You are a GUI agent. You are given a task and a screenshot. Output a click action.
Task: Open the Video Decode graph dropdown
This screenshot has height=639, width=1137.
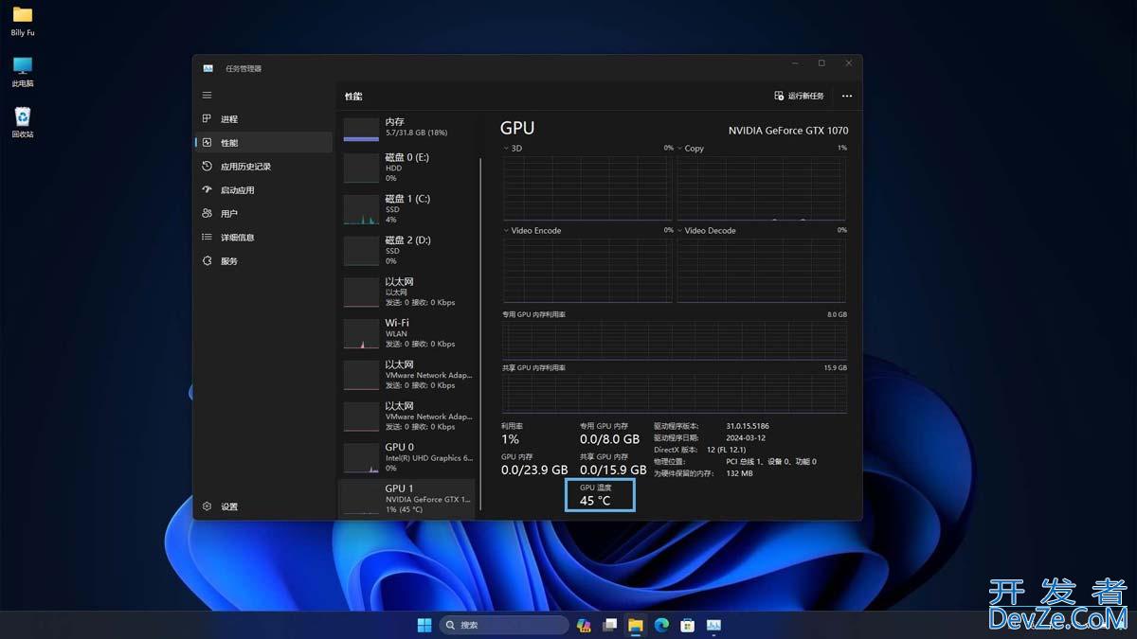point(707,231)
